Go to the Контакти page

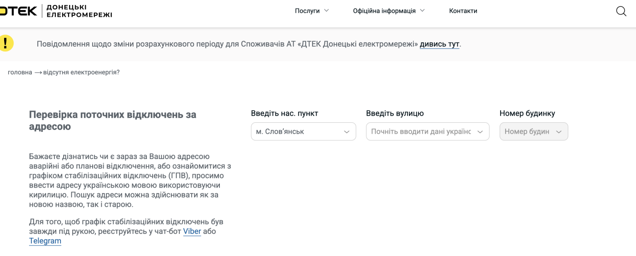pyautogui.click(x=463, y=11)
